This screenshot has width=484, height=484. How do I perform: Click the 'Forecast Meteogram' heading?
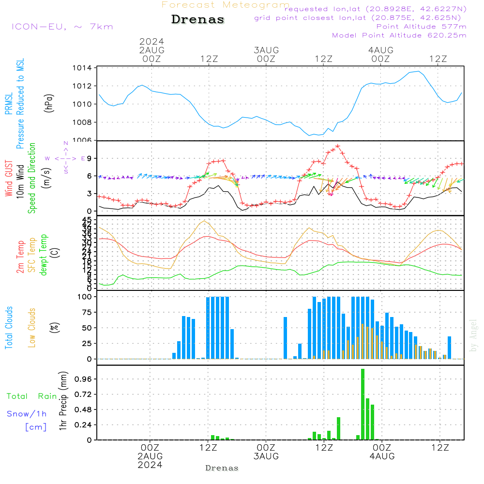[x=226, y=5]
